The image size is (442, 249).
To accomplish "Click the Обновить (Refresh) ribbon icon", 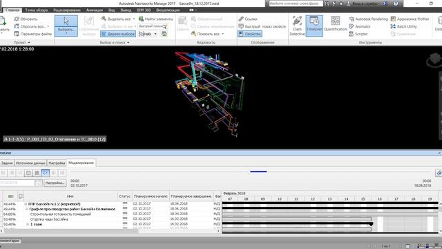I will coord(17,19).
